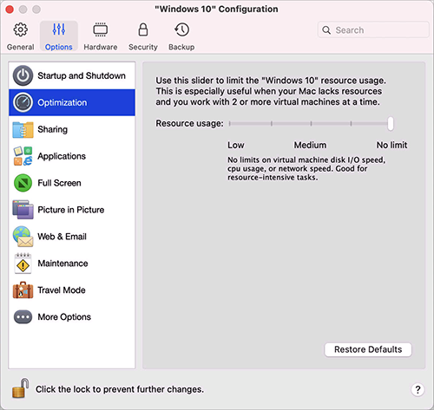This screenshot has height=410, width=434.
Task: Select Startup and Shutdown label in sidebar
Action: [82, 75]
